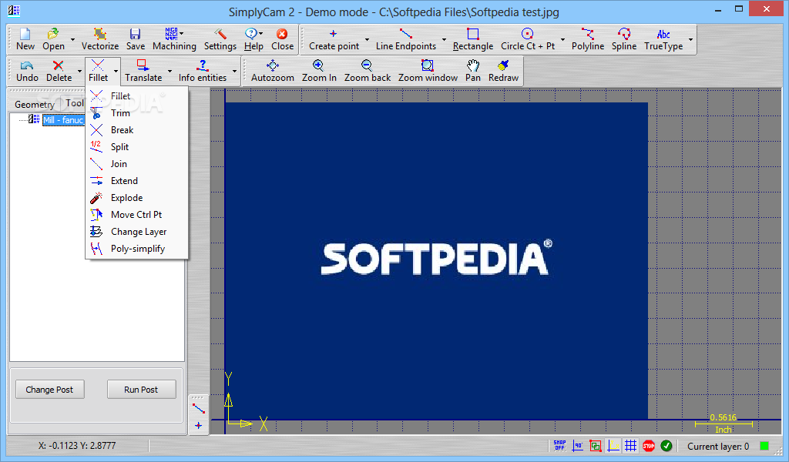Image resolution: width=789 pixels, height=462 pixels.
Task: Expand the Delete dropdown arrow
Action: [79, 71]
